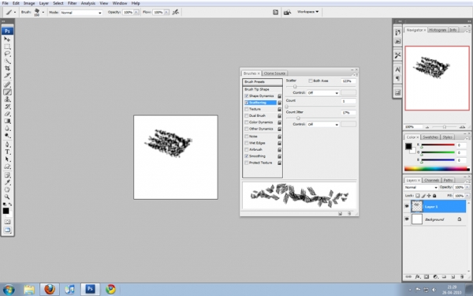Screen dimensions: 473x296
Task: Click the foreground color swatch in toolbox
Action: coord(6,211)
